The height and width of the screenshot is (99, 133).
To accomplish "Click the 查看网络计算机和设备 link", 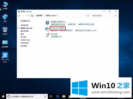I will tap(86, 24).
